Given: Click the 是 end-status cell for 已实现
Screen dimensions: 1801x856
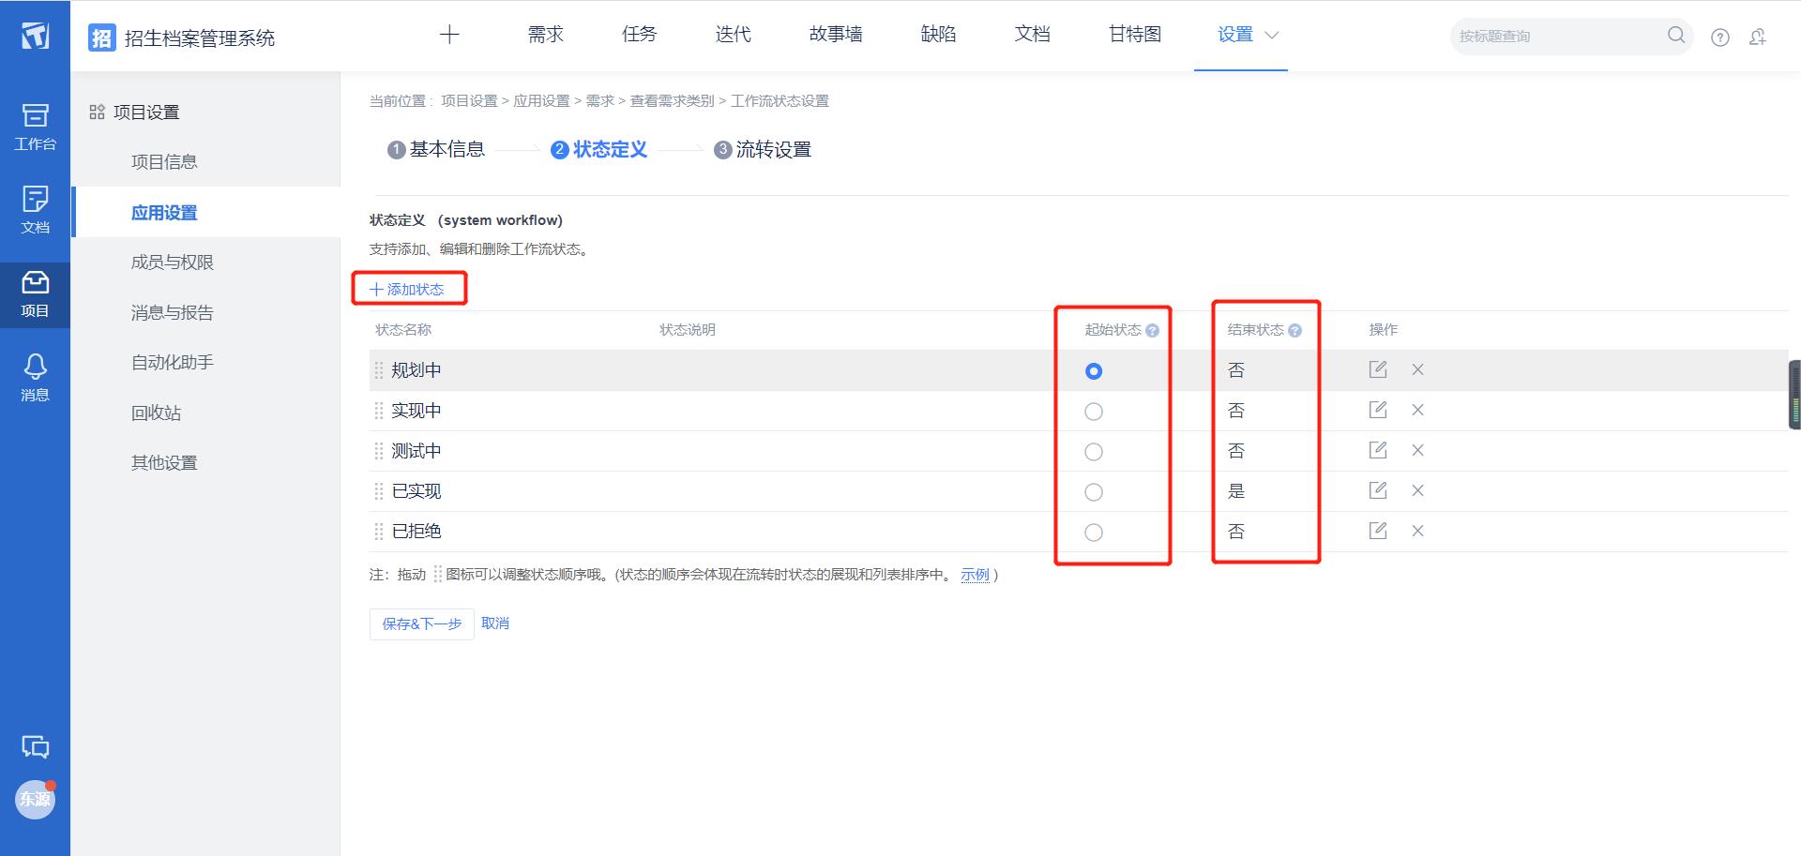Looking at the screenshot, I should [x=1236, y=491].
